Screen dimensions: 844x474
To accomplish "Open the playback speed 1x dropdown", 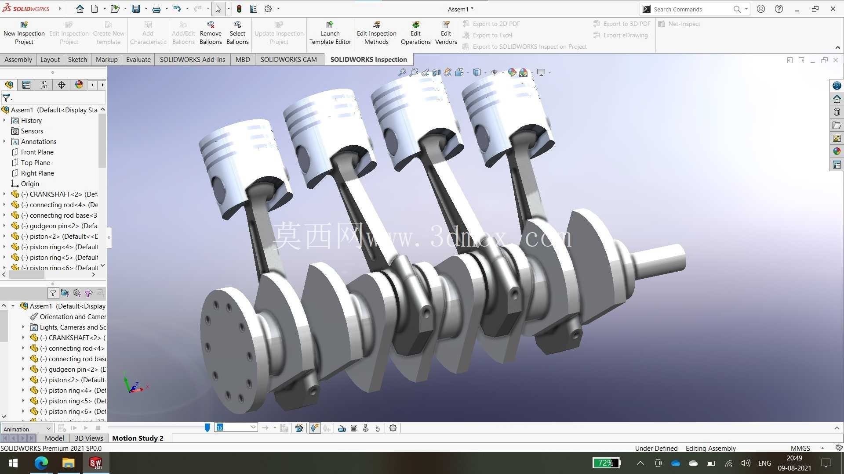I will click(236, 427).
